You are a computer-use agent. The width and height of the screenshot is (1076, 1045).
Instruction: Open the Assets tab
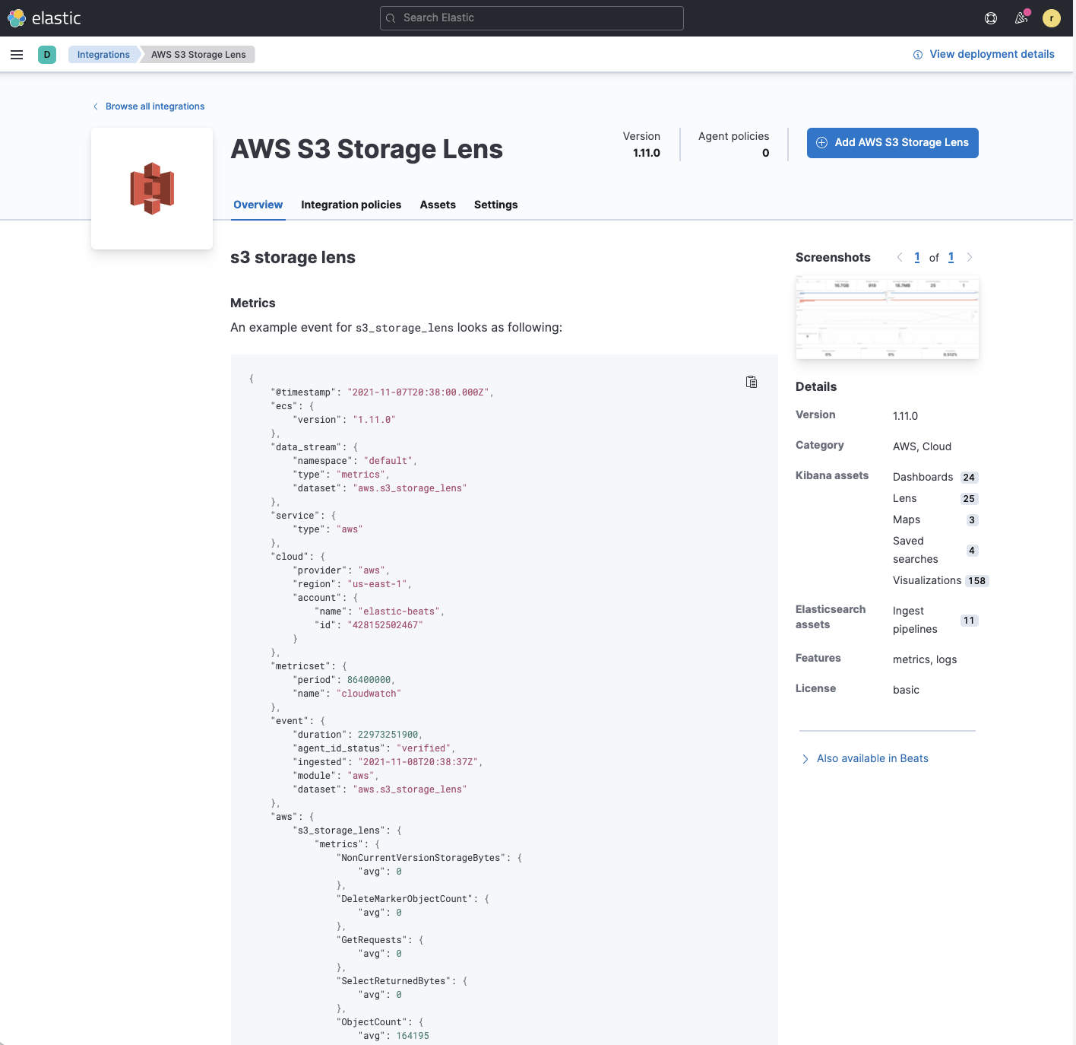point(437,205)
